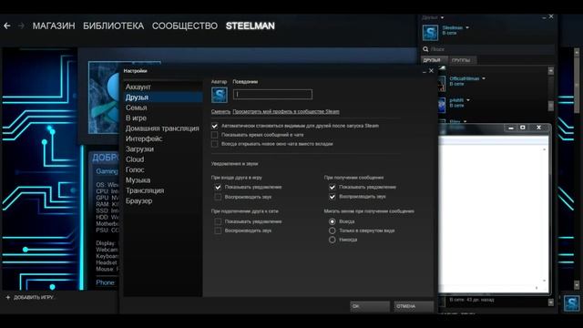Open the СООБЩЕСТВО menu
The image size is (583, 328).
click(185, 26)
